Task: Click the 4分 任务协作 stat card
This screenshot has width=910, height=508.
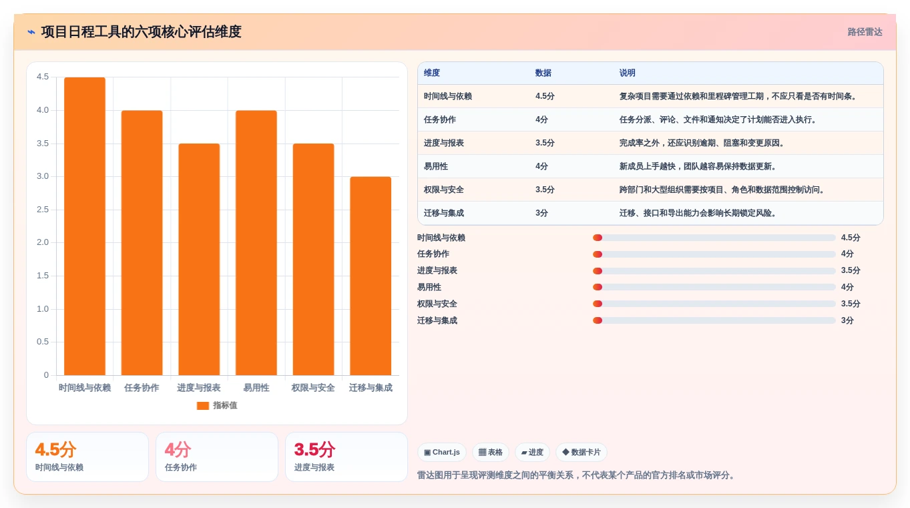Action: point(217,457)
